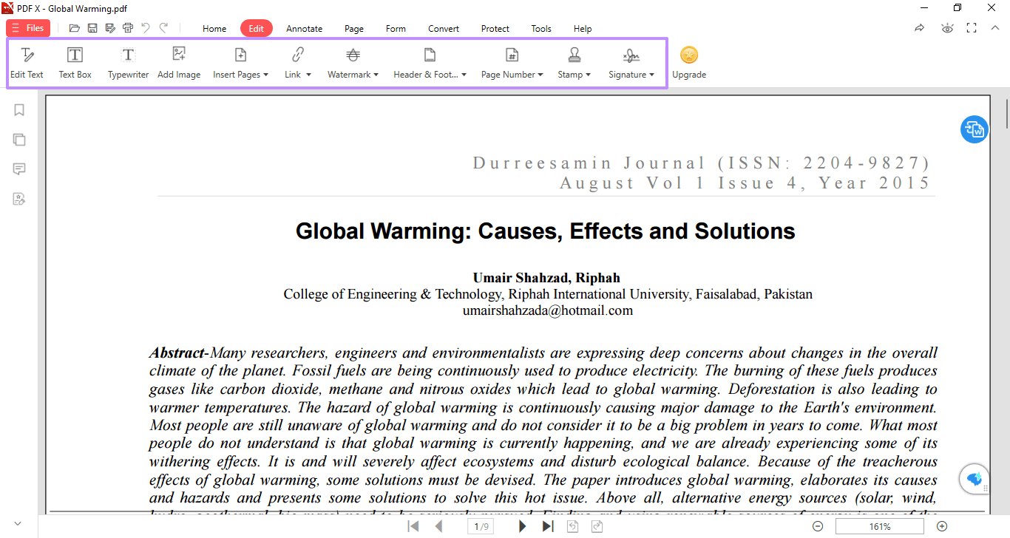
Task: Activate the Typewriter tool
Action: click(x=128, y=62)
